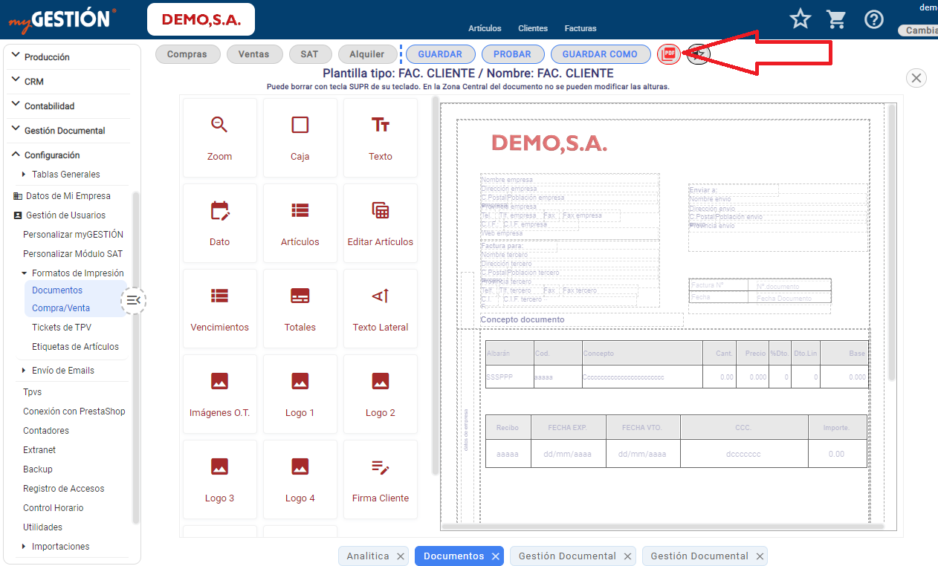Click the shopping cart icon in the header
The height and width of the screenshot is (566, 938).
pyautogui.click(x=835, y=19)
